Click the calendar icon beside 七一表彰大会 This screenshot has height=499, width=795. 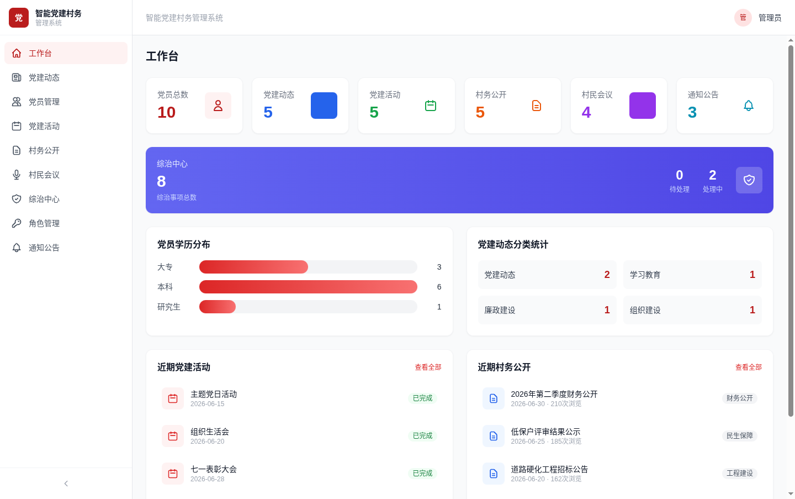[x=173, y=474]
